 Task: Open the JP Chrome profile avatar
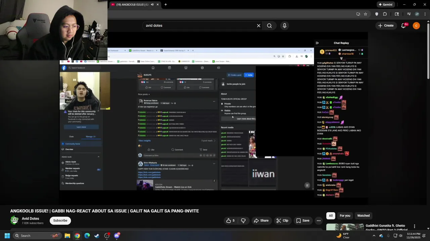[x=417, y=14]
